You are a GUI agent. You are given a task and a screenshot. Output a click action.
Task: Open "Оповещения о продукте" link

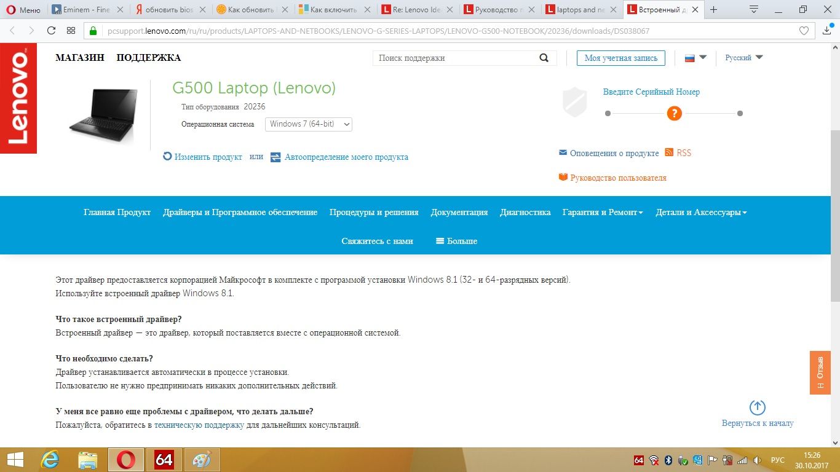click(609, 153)
